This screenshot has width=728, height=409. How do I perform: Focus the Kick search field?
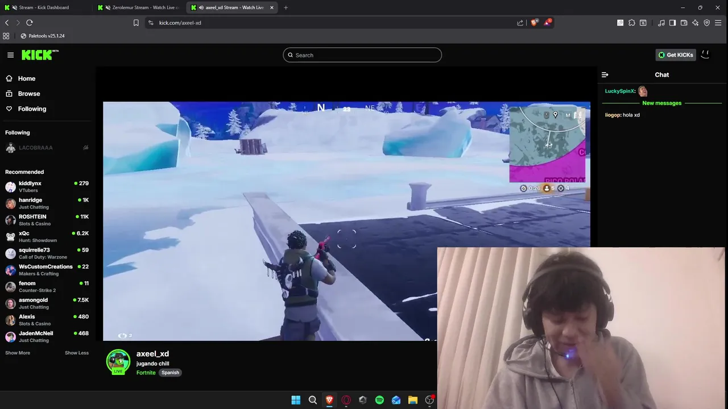tap(362, 55)
